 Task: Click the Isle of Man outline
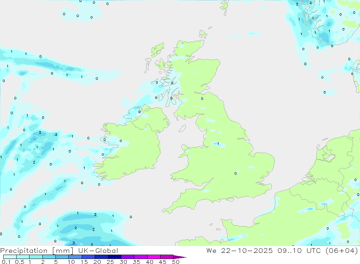click(182, 128)
